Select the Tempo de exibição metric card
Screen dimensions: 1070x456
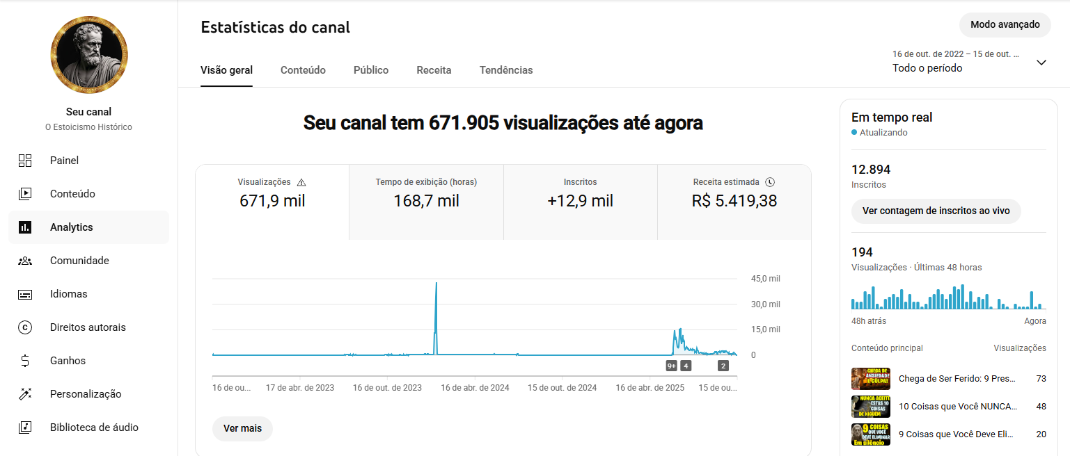point(426,202)
